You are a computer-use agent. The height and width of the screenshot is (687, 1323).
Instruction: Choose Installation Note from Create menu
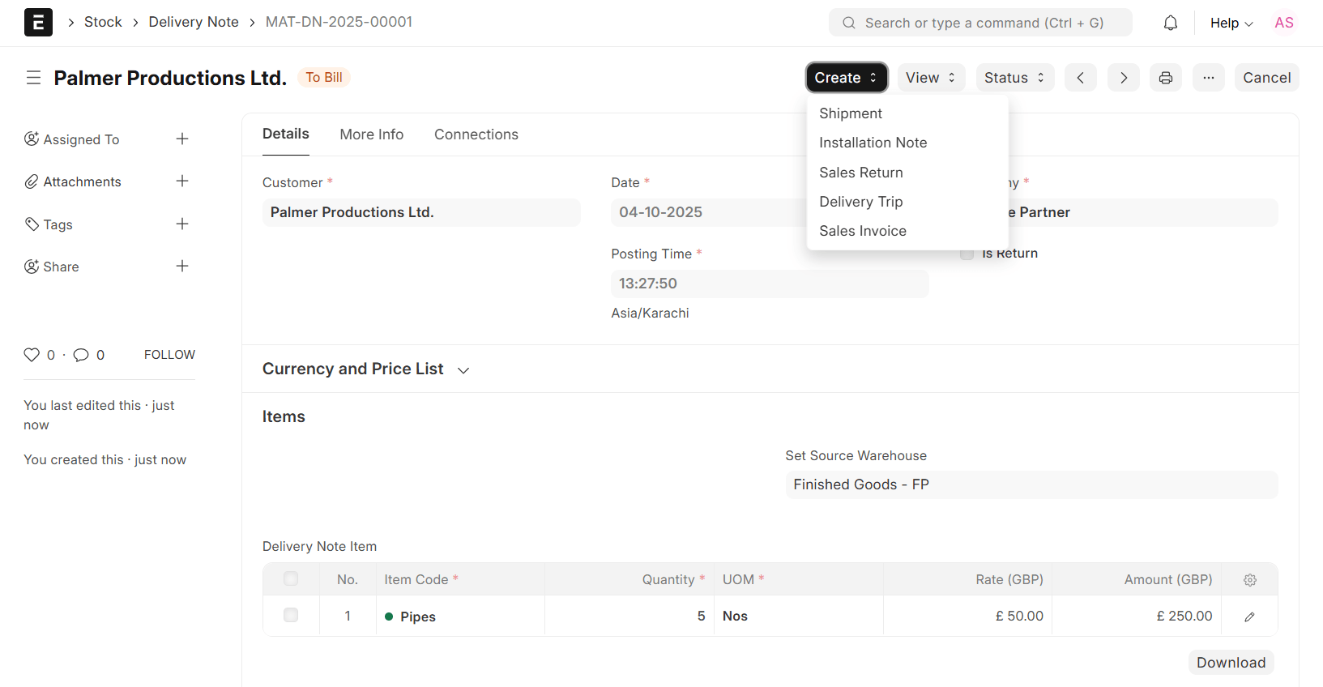click(907, 143)
